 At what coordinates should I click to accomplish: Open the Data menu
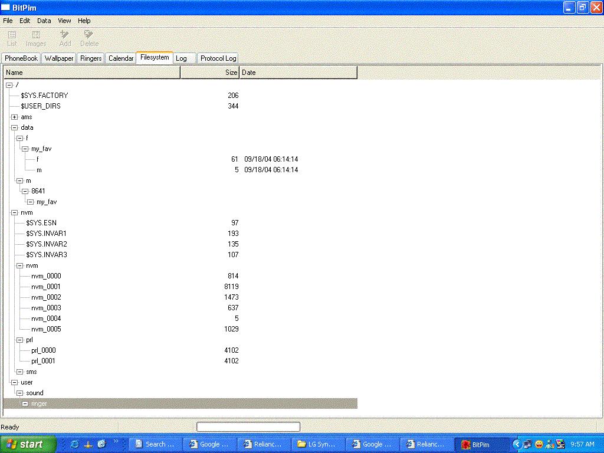tap(44, 21)
